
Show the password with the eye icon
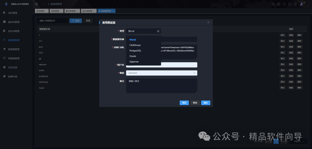pos(194,73)
